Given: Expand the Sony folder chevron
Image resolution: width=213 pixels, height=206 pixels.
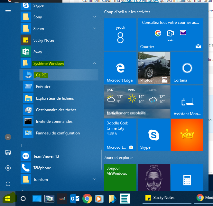Looking at the screenshot, I should [x=95, y=17].
